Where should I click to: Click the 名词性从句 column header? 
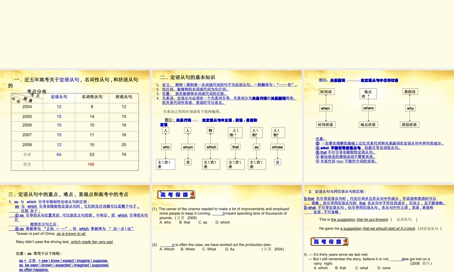click(92, 97)
